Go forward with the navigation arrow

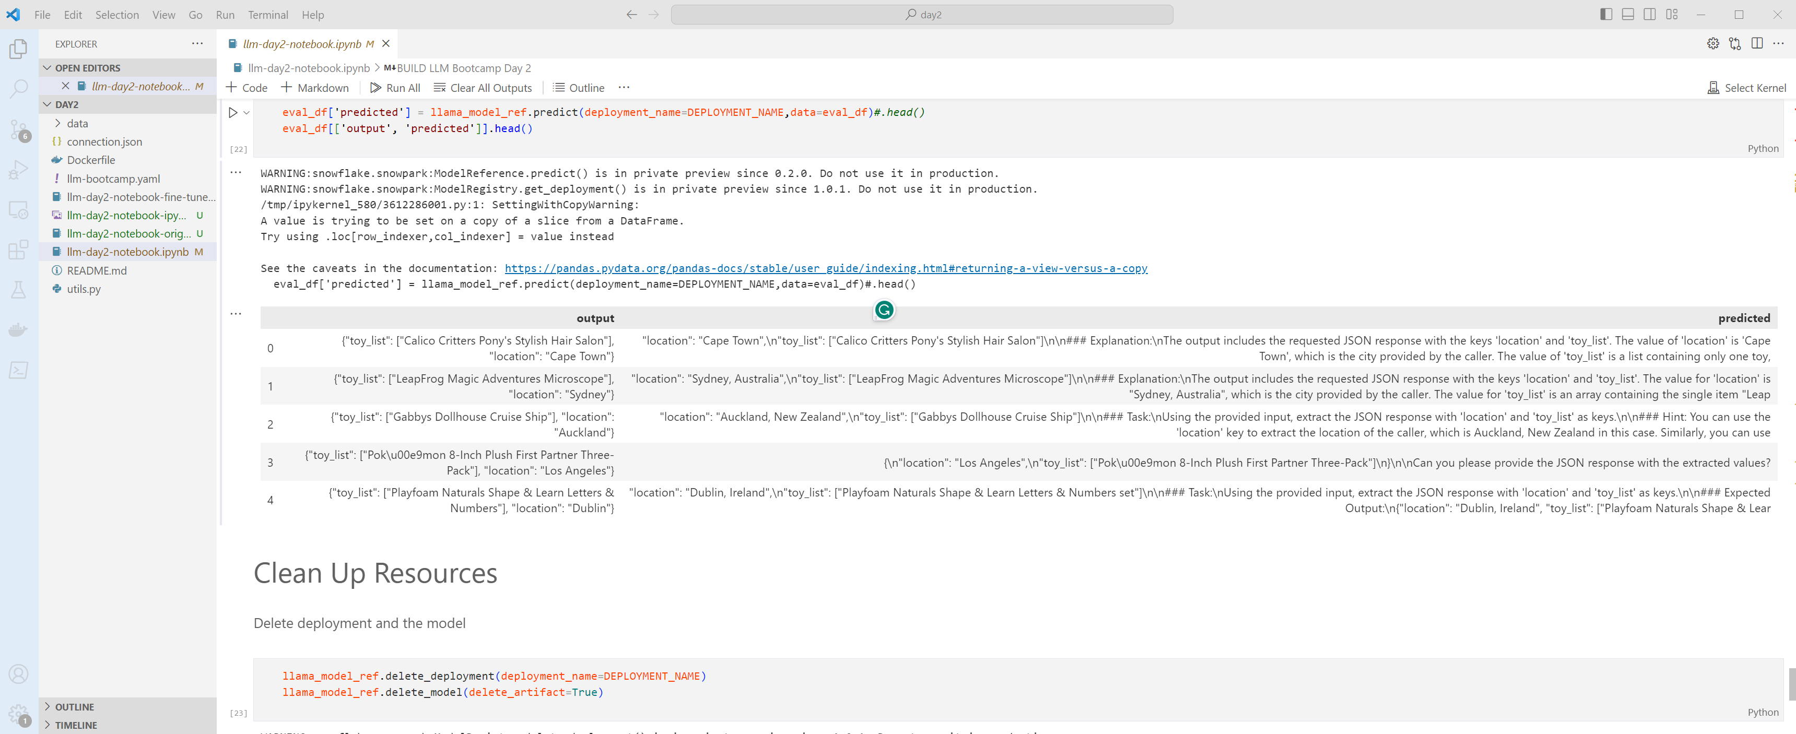pyautogui.click(x=653, y=15)
